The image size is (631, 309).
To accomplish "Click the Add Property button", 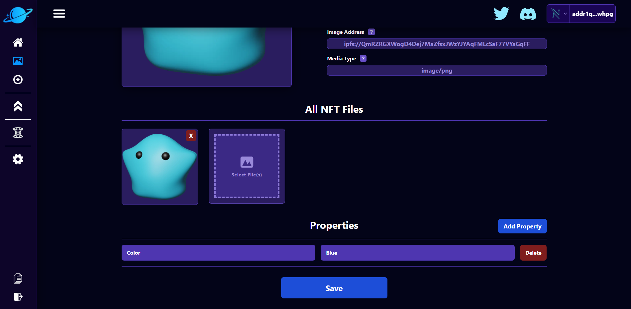I will [x=522, y=226].
